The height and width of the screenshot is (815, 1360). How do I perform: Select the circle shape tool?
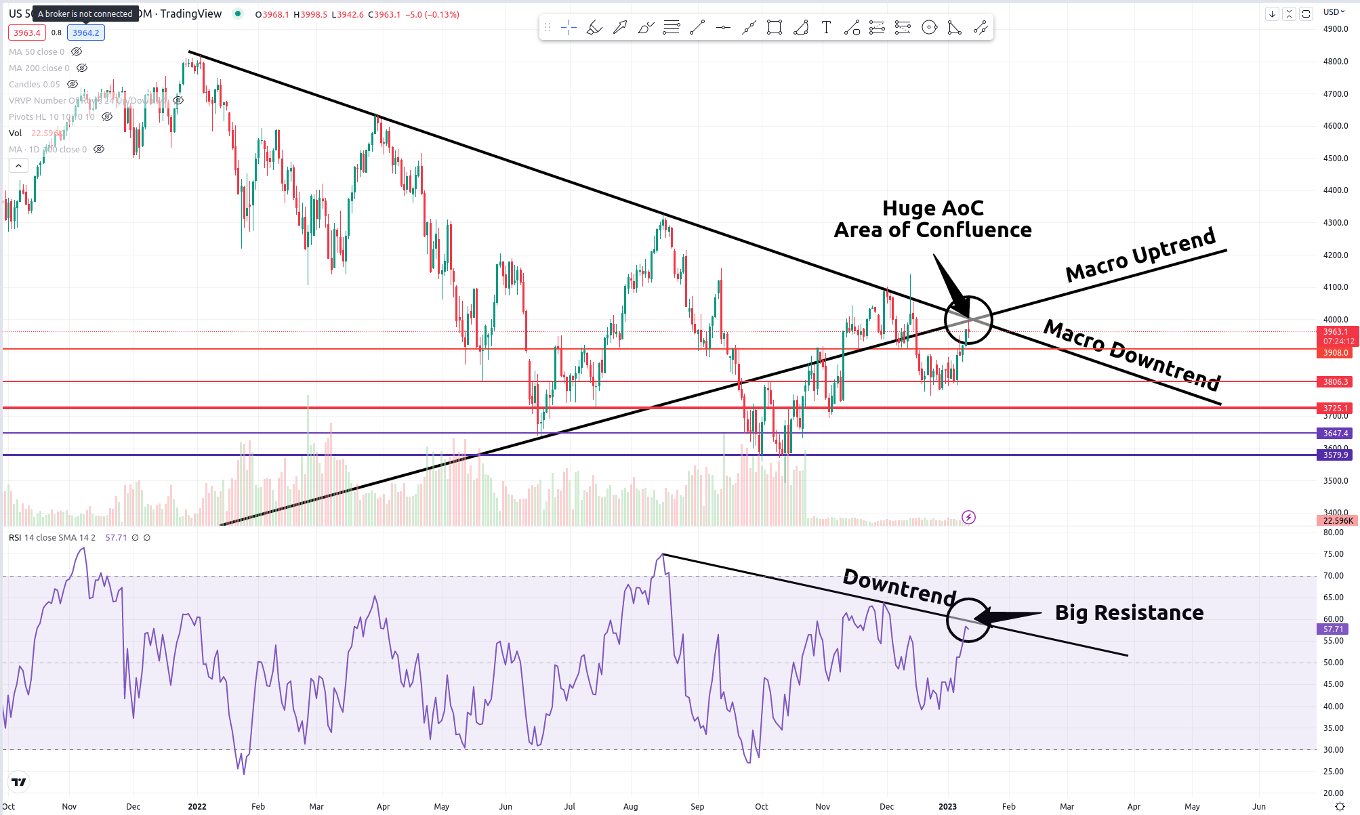tap(930, 28)
